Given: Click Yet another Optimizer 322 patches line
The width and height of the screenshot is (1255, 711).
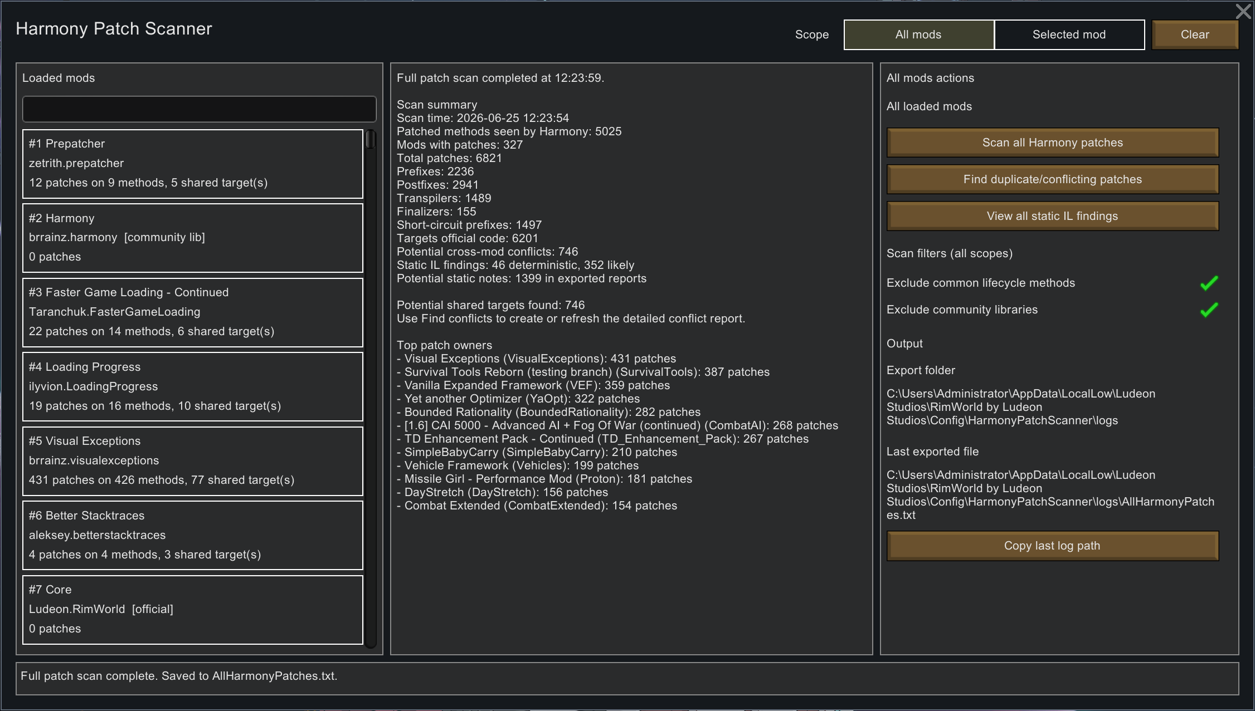Looking at the screenshot, I should coord(518,399).
